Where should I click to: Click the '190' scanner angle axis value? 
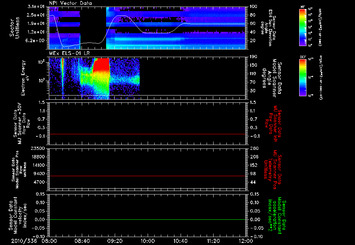(x=253, y=57)
